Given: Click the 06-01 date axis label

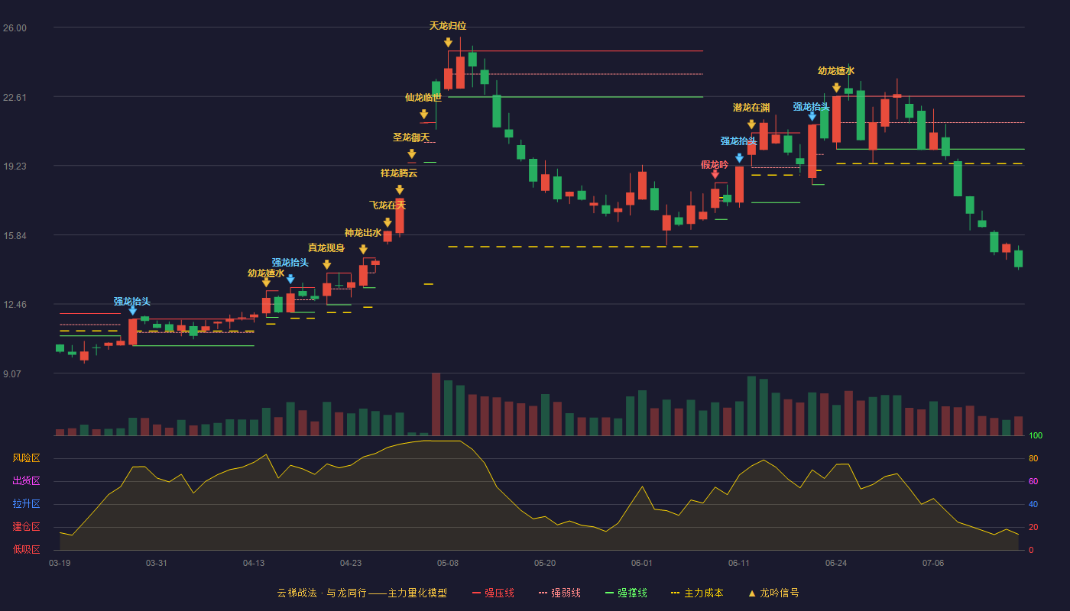Looking at the screenshot, I should coord(642,563).
